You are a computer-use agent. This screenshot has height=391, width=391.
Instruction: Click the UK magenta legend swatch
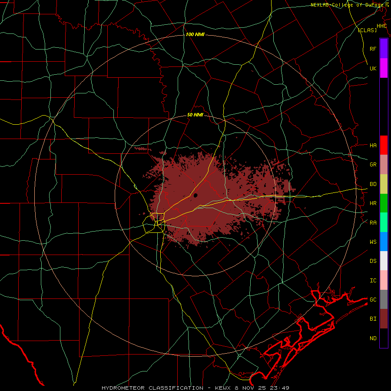coord(384,68)
